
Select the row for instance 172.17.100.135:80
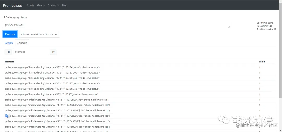[x=139, y=100]
